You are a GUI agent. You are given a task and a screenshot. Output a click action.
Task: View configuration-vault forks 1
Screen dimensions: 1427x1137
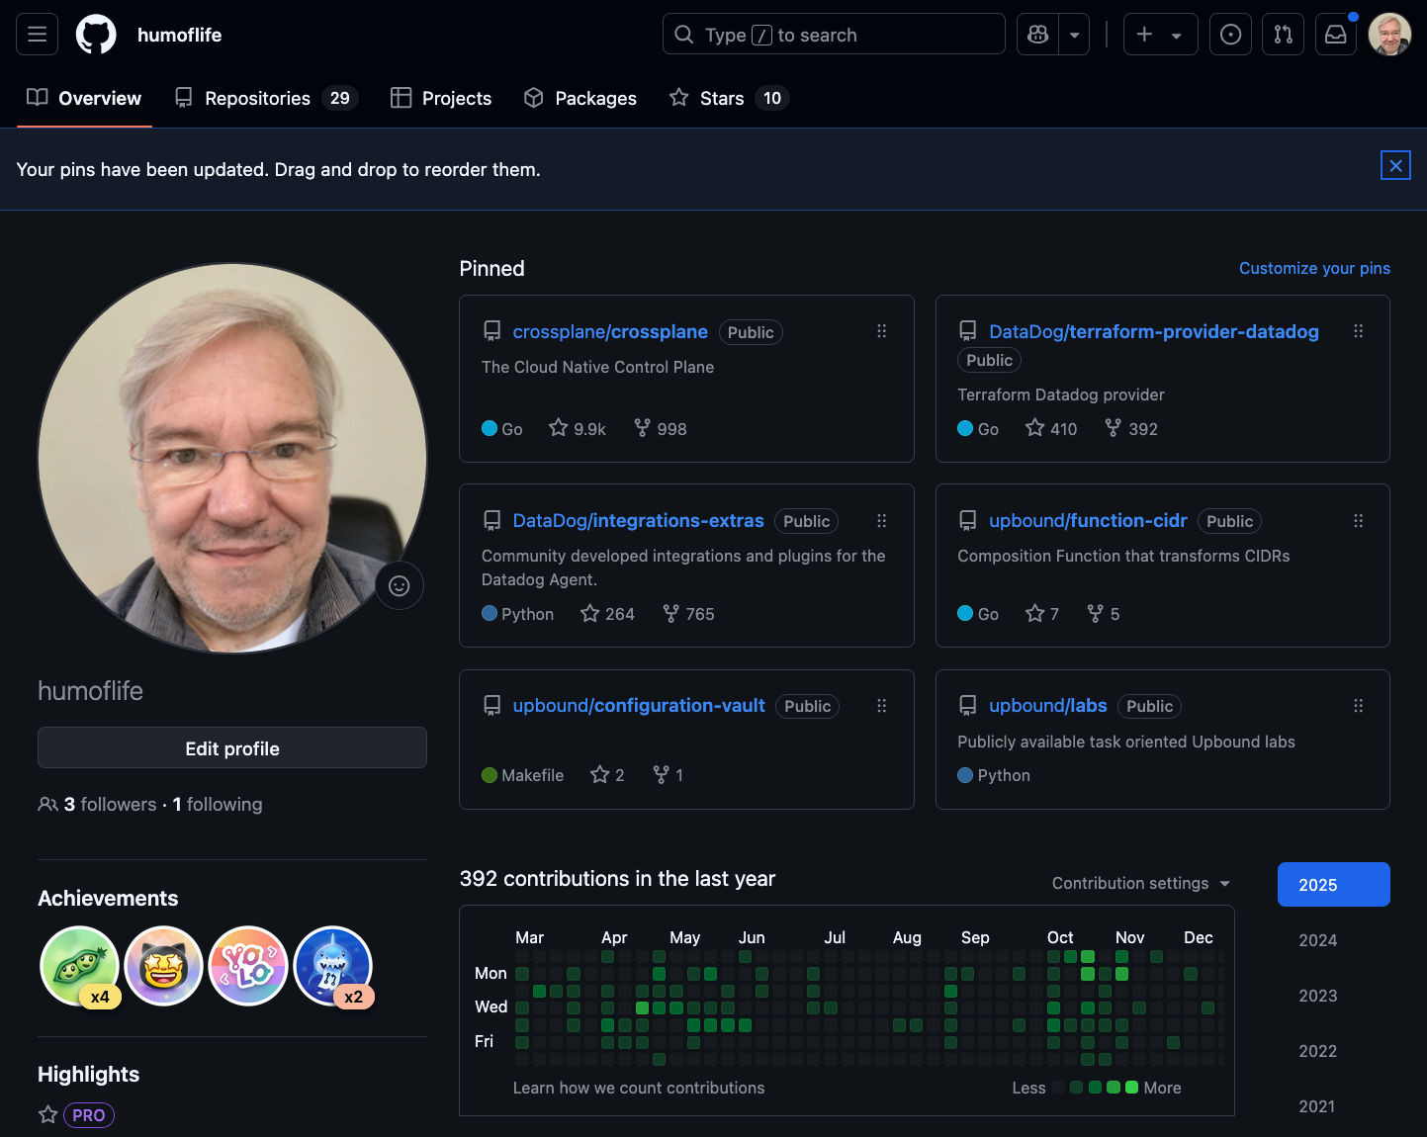(x=669, y=774)
